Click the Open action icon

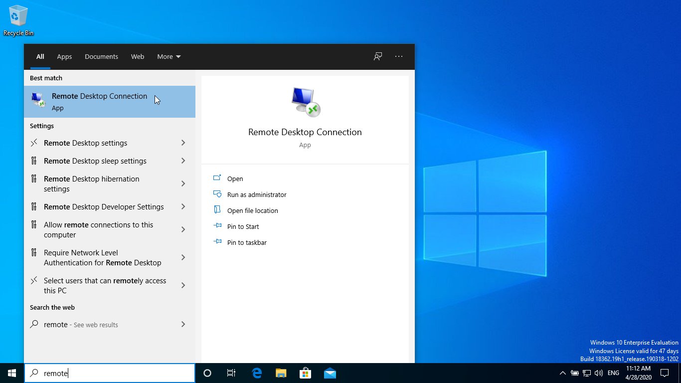(x=217, y=178)
